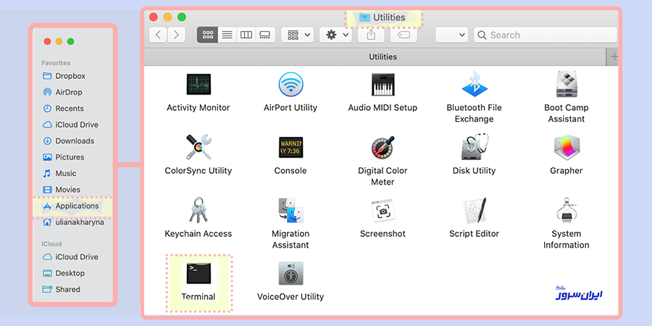Select Pictures in the sidebar

pos(64,157)
